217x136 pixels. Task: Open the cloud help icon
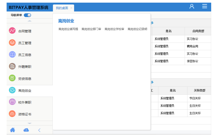pyautogui.click(x=26, y=130)
